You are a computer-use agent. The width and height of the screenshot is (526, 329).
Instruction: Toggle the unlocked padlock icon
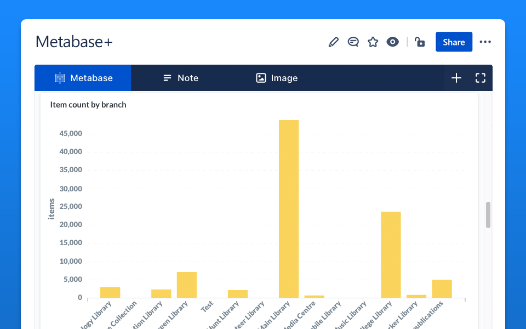[420, 42]
